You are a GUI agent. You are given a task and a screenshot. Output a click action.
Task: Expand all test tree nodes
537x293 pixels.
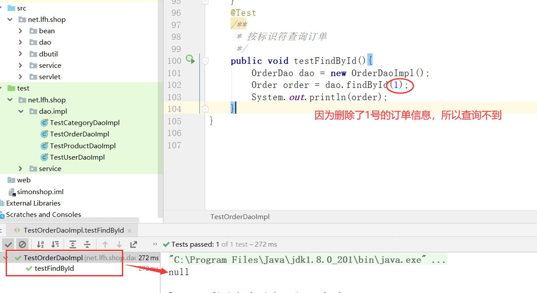point(73,244)
